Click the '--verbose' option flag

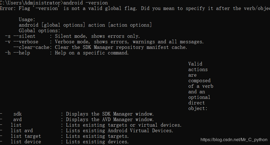click(x=26, y=42)
